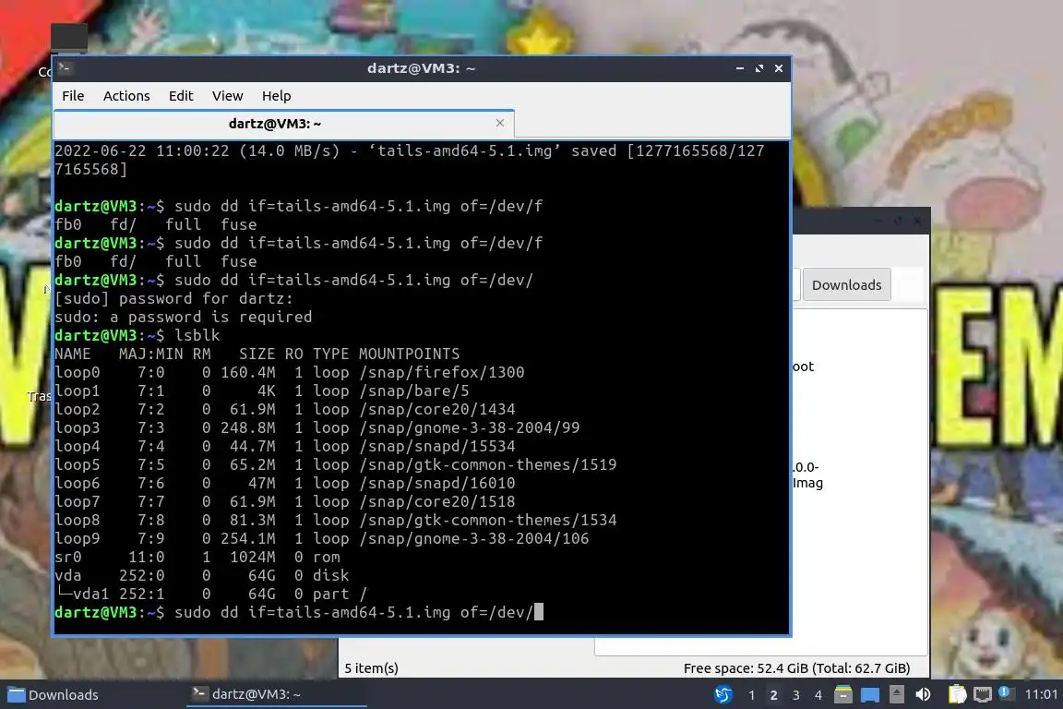Click the 'MOUNTPOINTS' column header text
Viewport: 1063px width, 709px height.
pyautogui.click(x=409, y=354)
